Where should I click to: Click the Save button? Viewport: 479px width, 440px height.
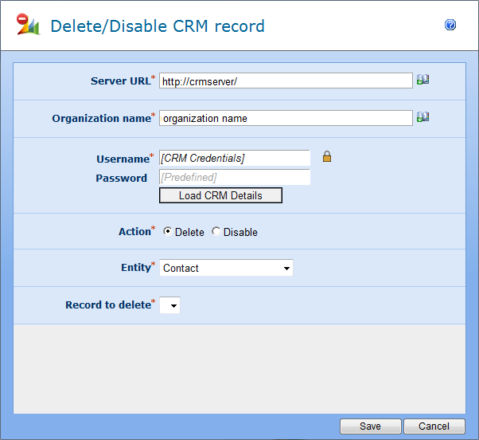(x=370, y=426)
